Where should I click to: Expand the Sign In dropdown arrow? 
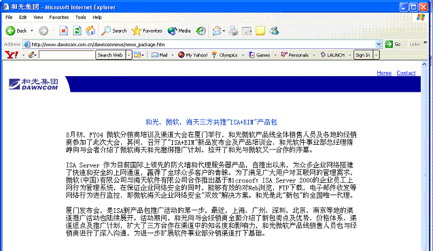click(x=376, y=55)
